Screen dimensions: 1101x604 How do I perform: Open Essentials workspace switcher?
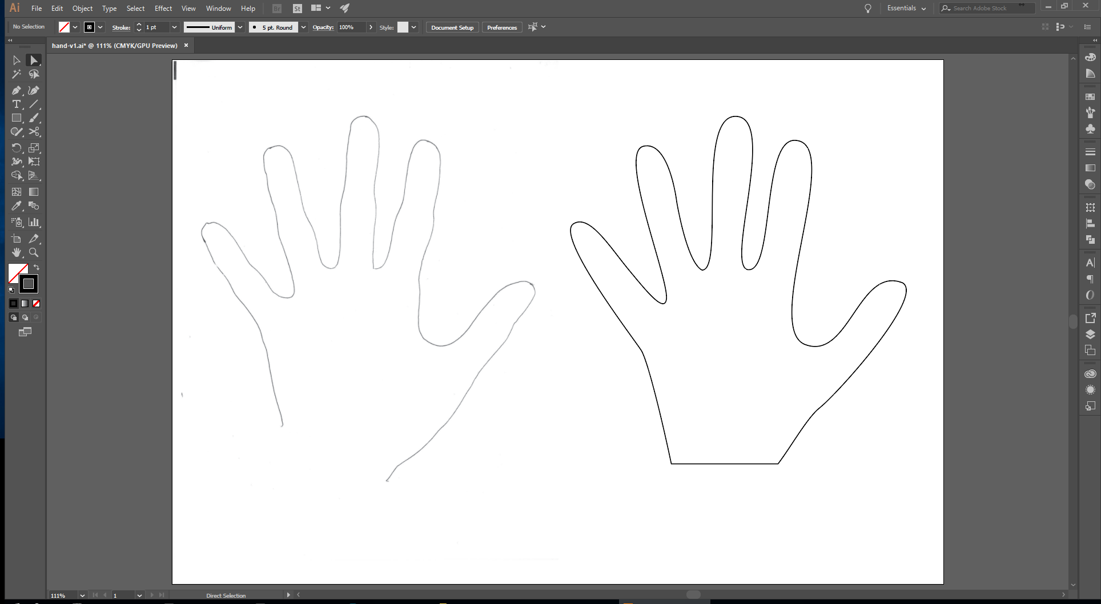[906, 8]
